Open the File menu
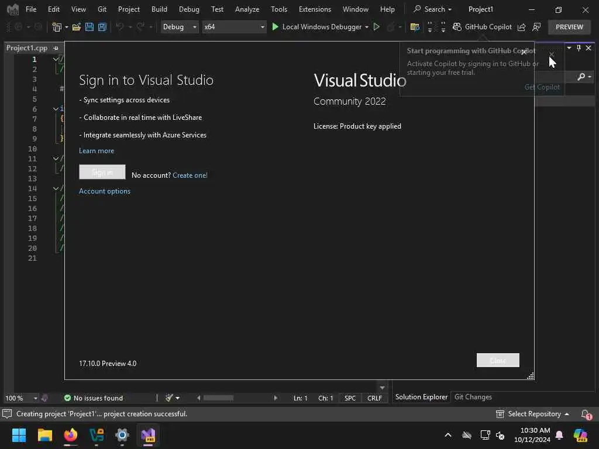599x449 pixels. (31, 9)
